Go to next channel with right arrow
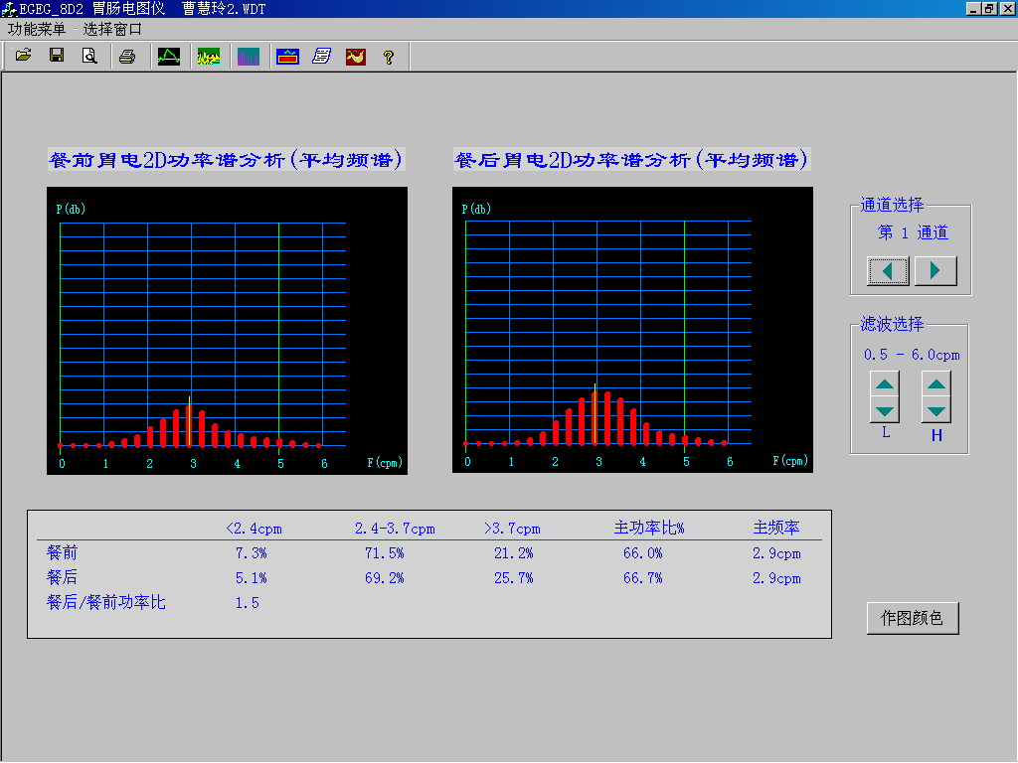 tap(935, 270)
